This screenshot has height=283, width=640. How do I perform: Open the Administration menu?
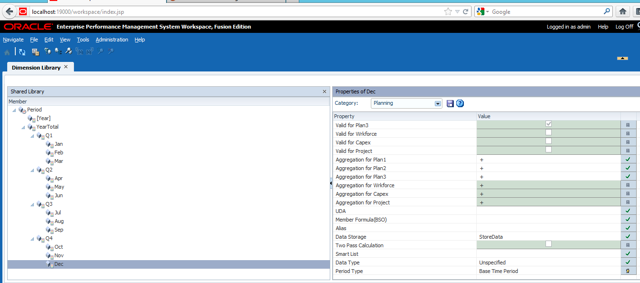point(112,40)
